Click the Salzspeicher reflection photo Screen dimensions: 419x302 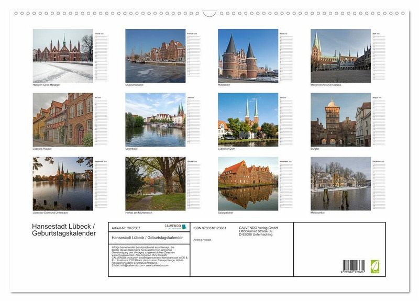[x=248, y=184]
